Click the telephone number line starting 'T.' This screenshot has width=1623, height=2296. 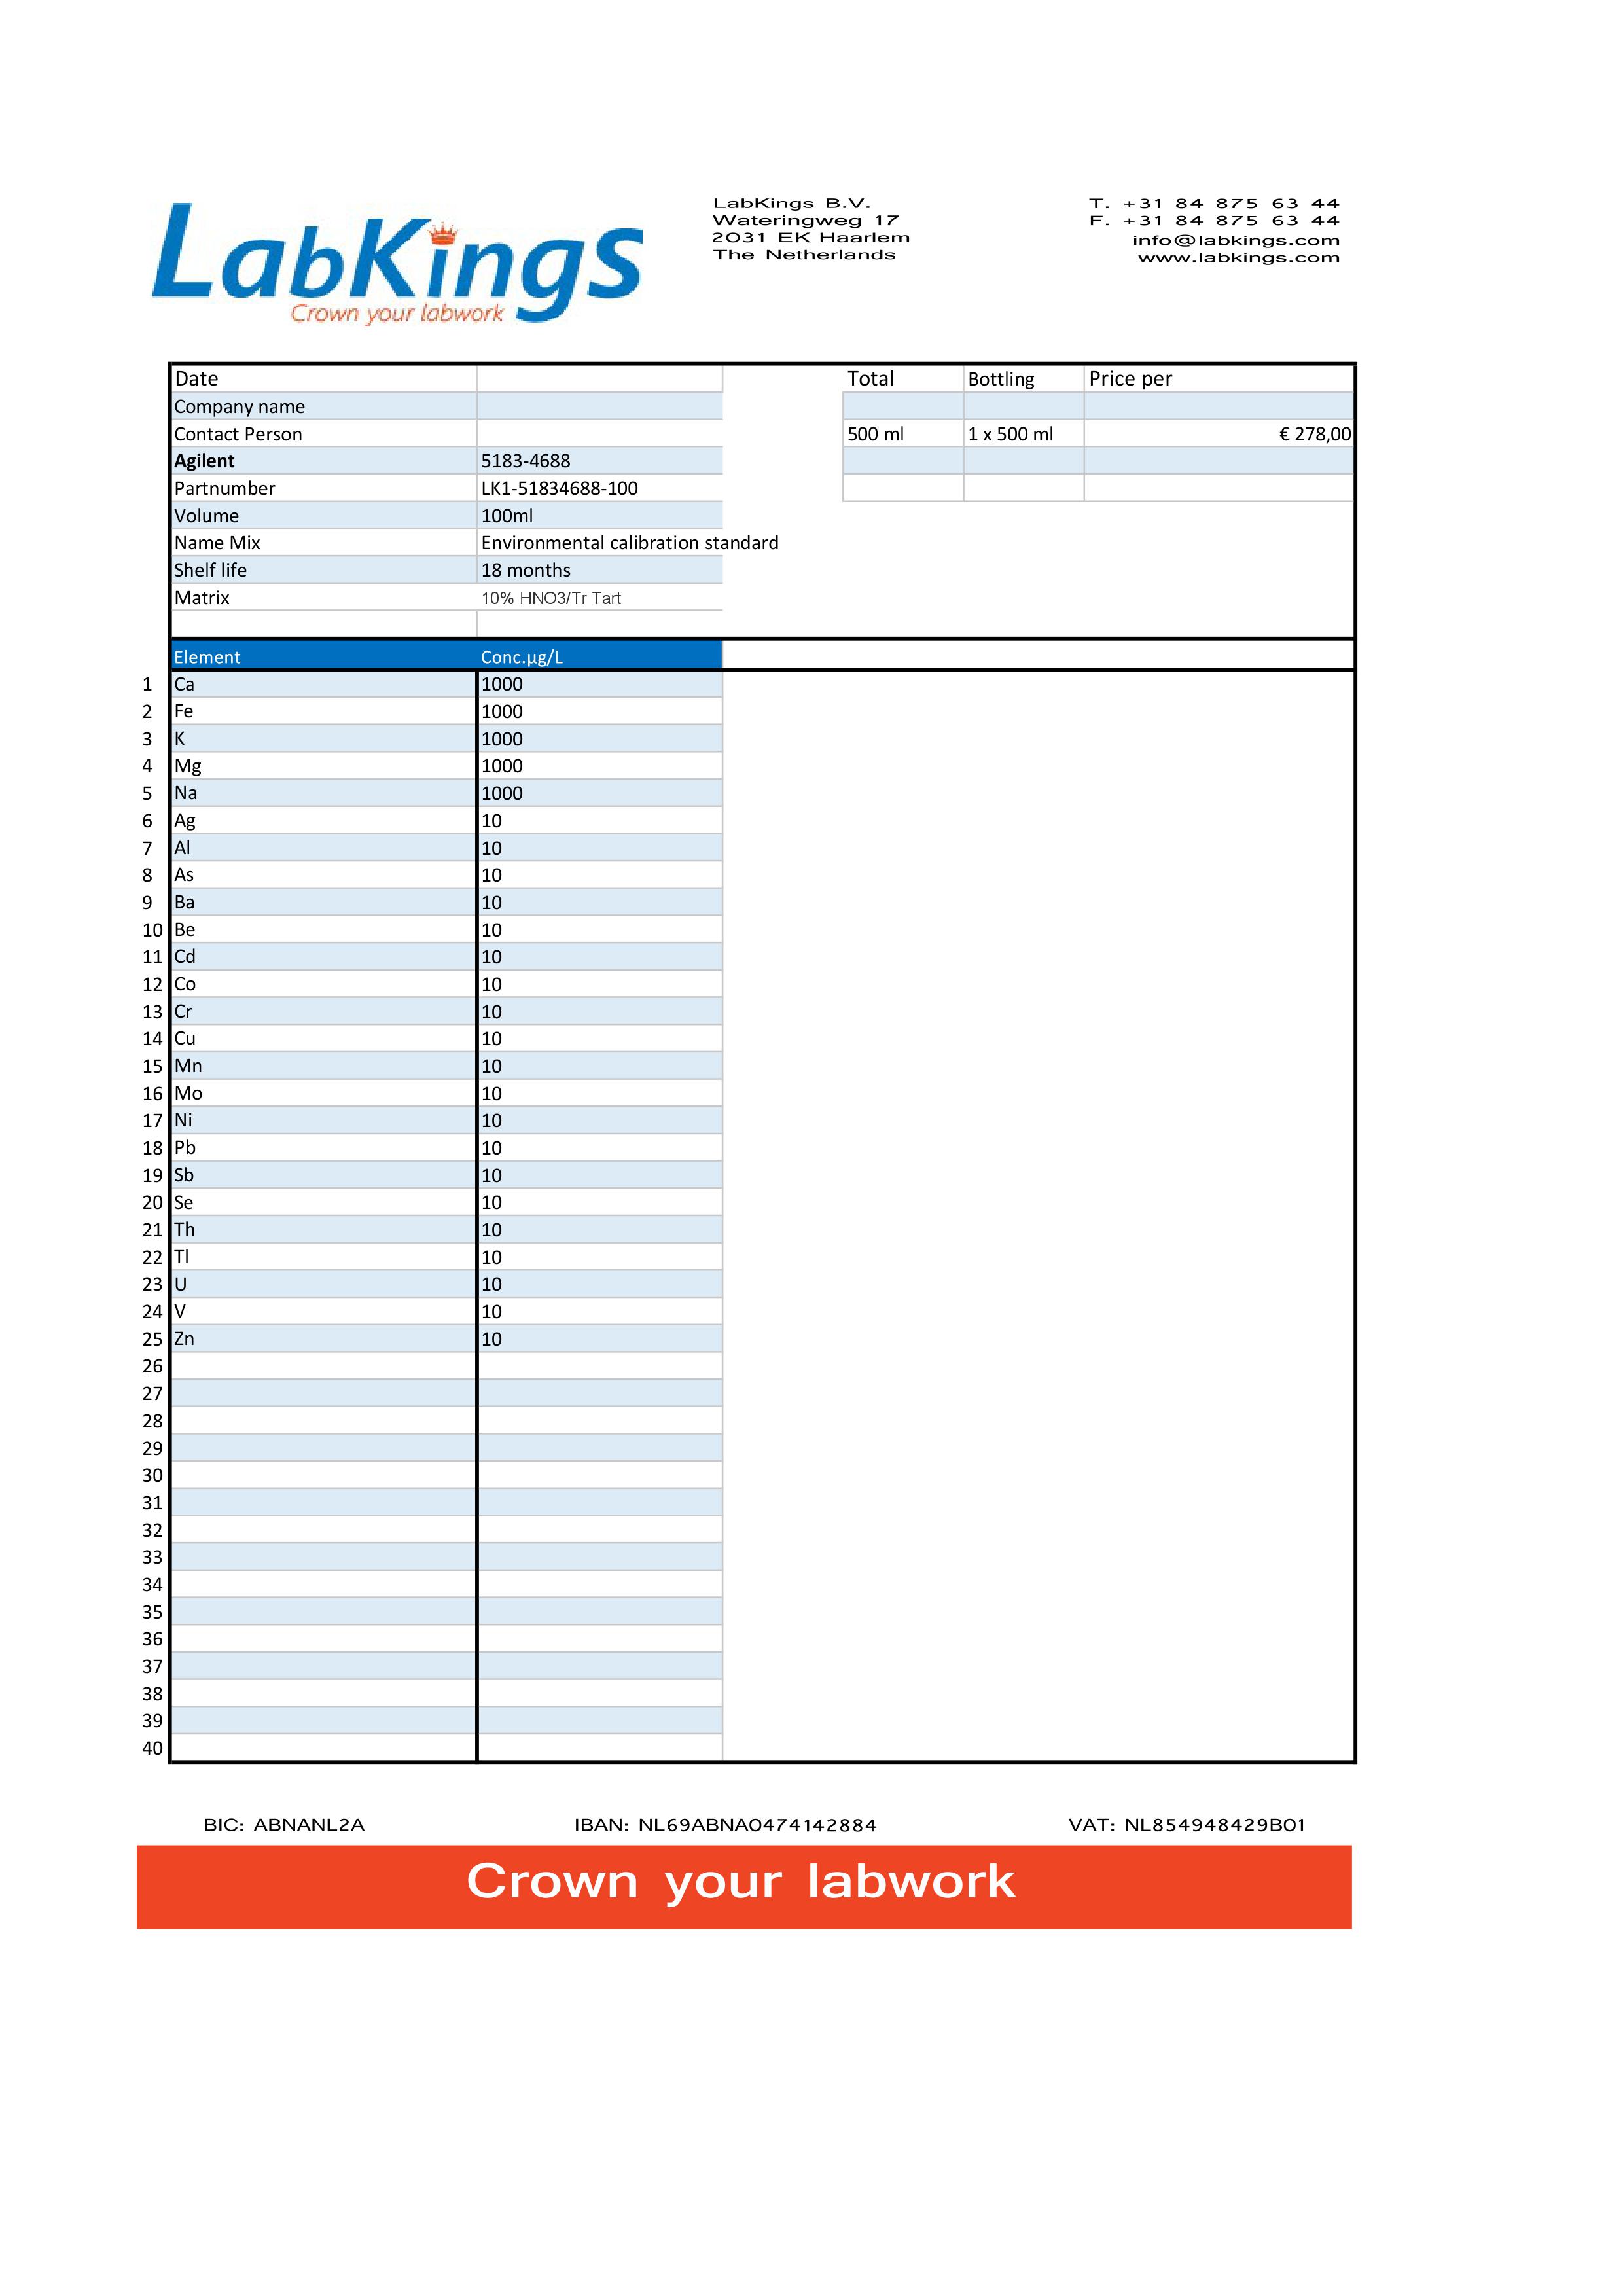(x=1214, y=204)
